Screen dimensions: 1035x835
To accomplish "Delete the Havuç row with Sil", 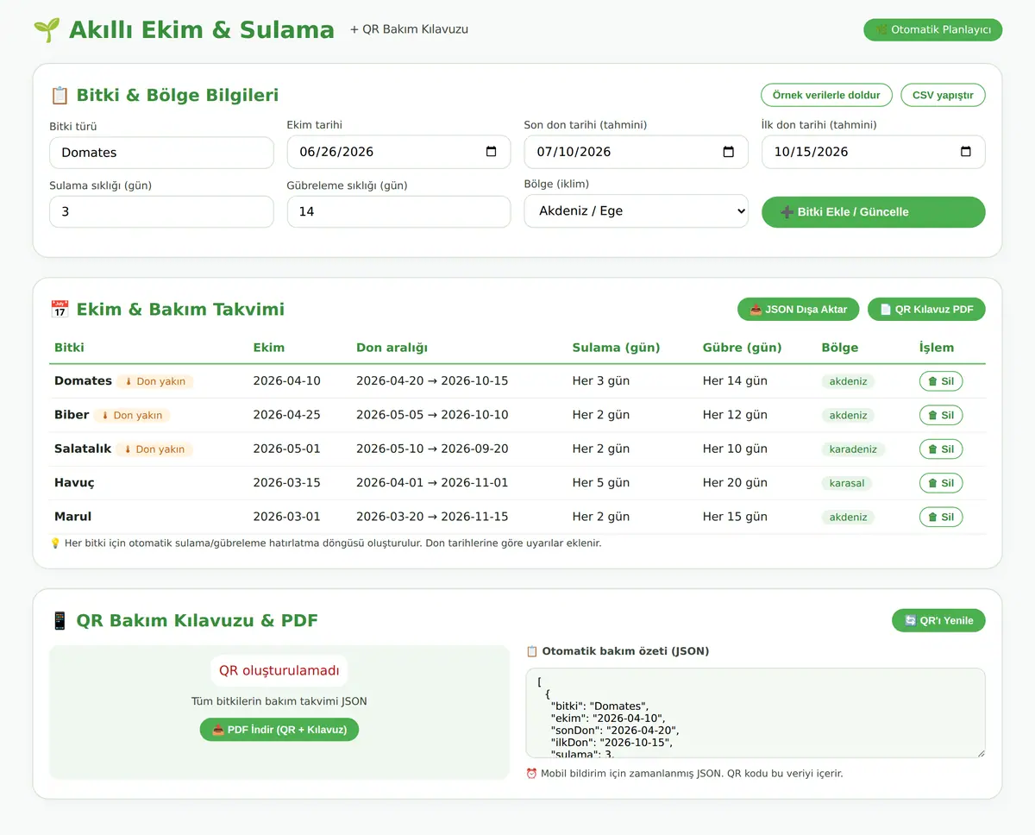I will 941,483.
